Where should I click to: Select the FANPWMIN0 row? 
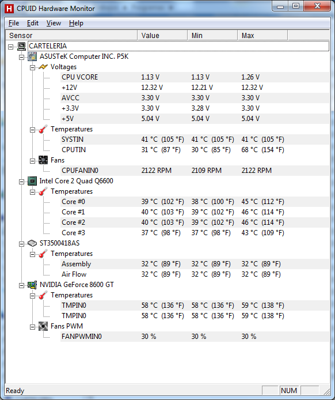[x=195, y=337]
